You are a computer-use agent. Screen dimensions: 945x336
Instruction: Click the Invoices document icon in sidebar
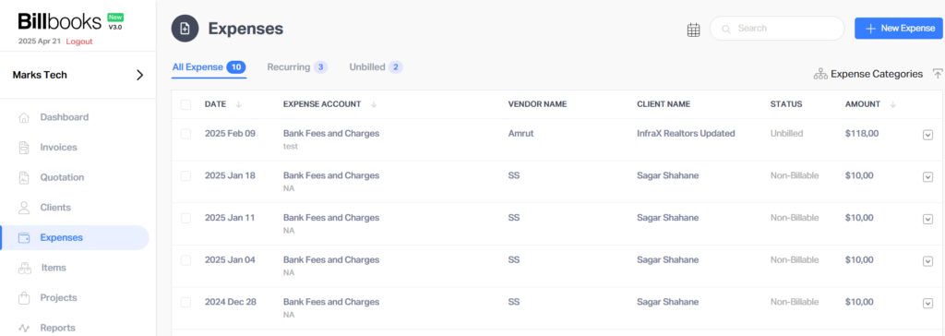[24, 147]
